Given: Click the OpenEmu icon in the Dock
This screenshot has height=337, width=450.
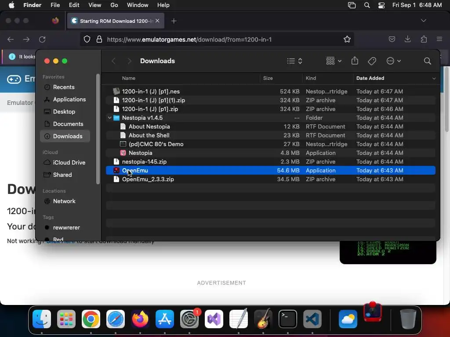Looking at the screenshot, I should [x=373, y=312].
